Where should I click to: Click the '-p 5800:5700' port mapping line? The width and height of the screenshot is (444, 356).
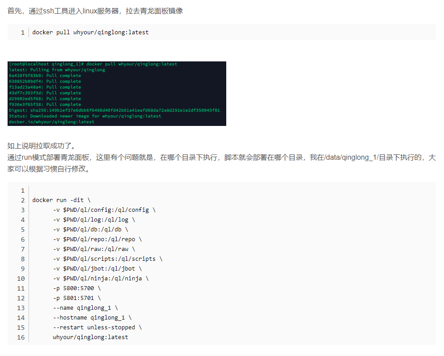[x=77, y=288]
